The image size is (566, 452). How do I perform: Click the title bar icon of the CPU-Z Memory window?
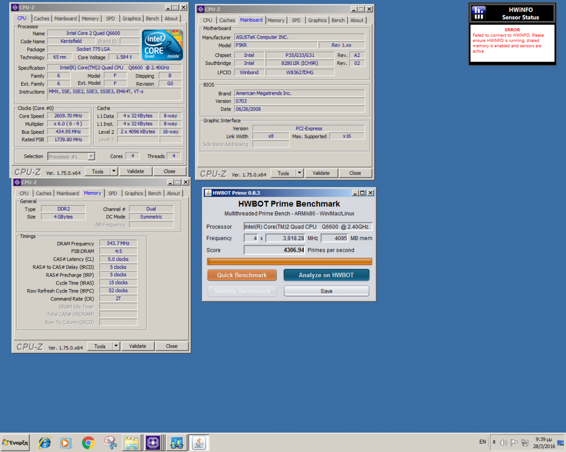coord(17,182)
